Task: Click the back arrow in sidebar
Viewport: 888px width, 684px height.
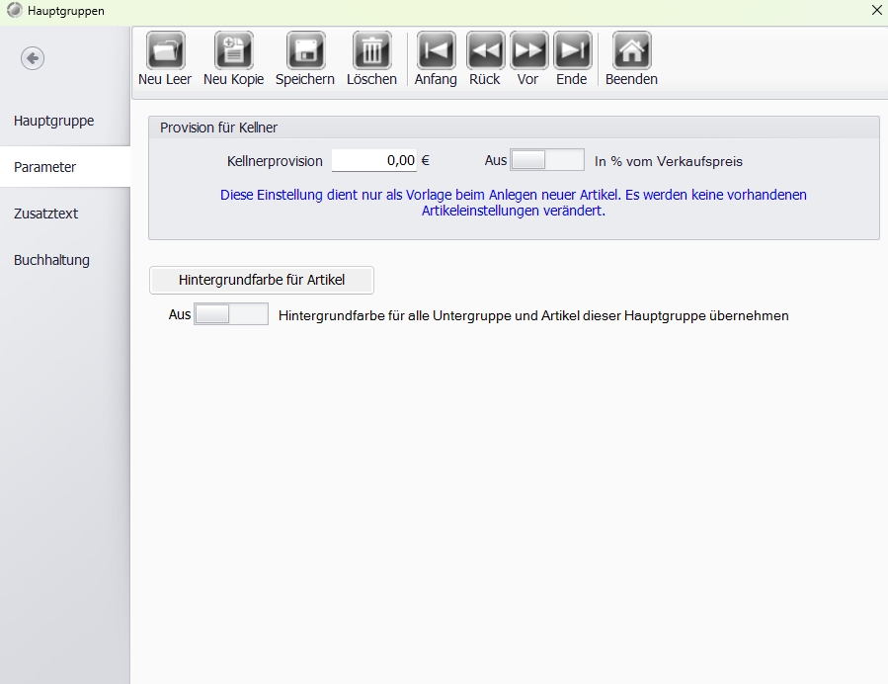Action: point(33,57)
